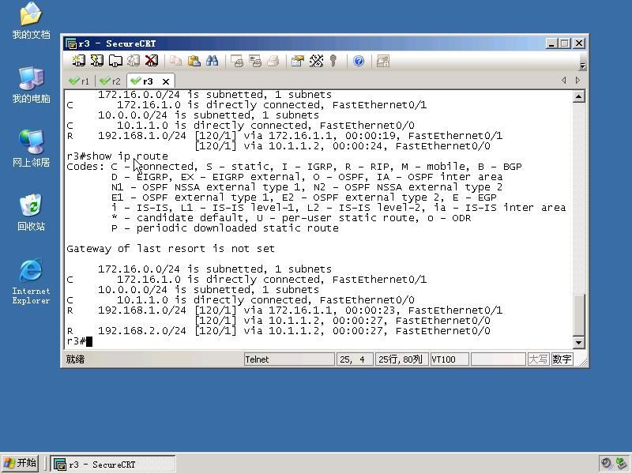
Task: Switch to the r1 session tab
Action: (x=80, y=81)
